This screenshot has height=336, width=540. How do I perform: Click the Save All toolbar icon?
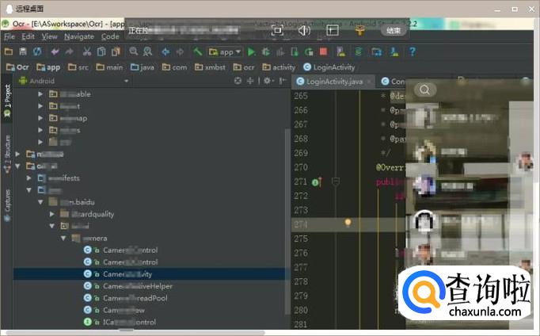[x=22, y=52]
